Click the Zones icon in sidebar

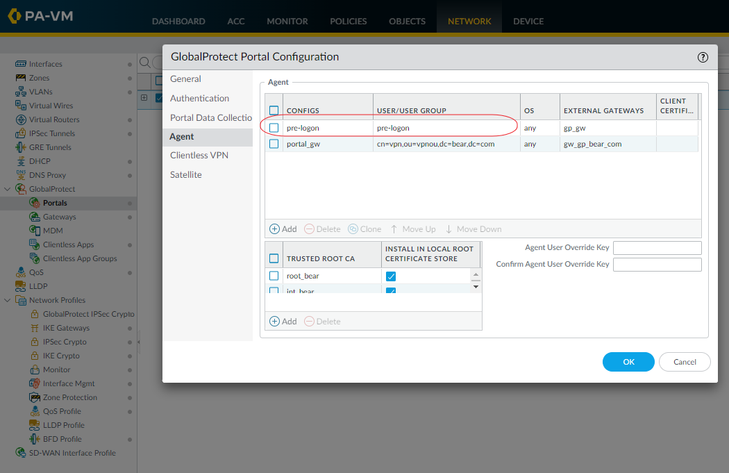pyautogui.click(x=21, y=78)
